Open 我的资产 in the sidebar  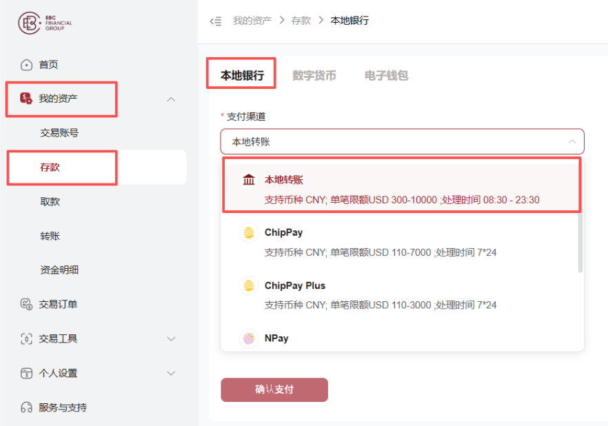point(58,99)
